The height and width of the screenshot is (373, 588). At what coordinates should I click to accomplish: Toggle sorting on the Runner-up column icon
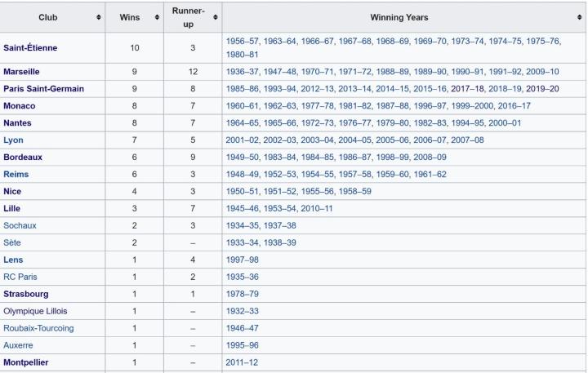coord(215,17)
